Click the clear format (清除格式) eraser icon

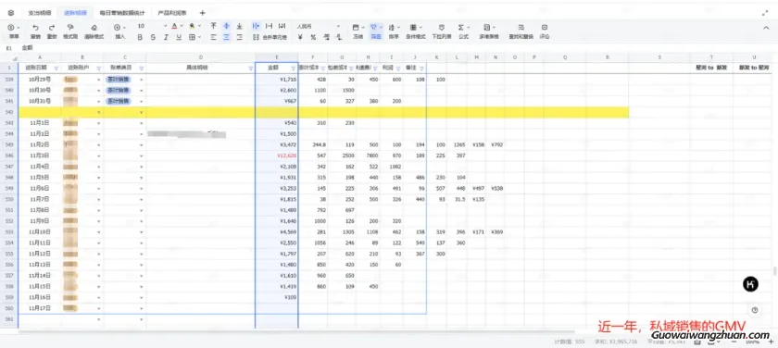pyautogui.click(x=94, y=28)
